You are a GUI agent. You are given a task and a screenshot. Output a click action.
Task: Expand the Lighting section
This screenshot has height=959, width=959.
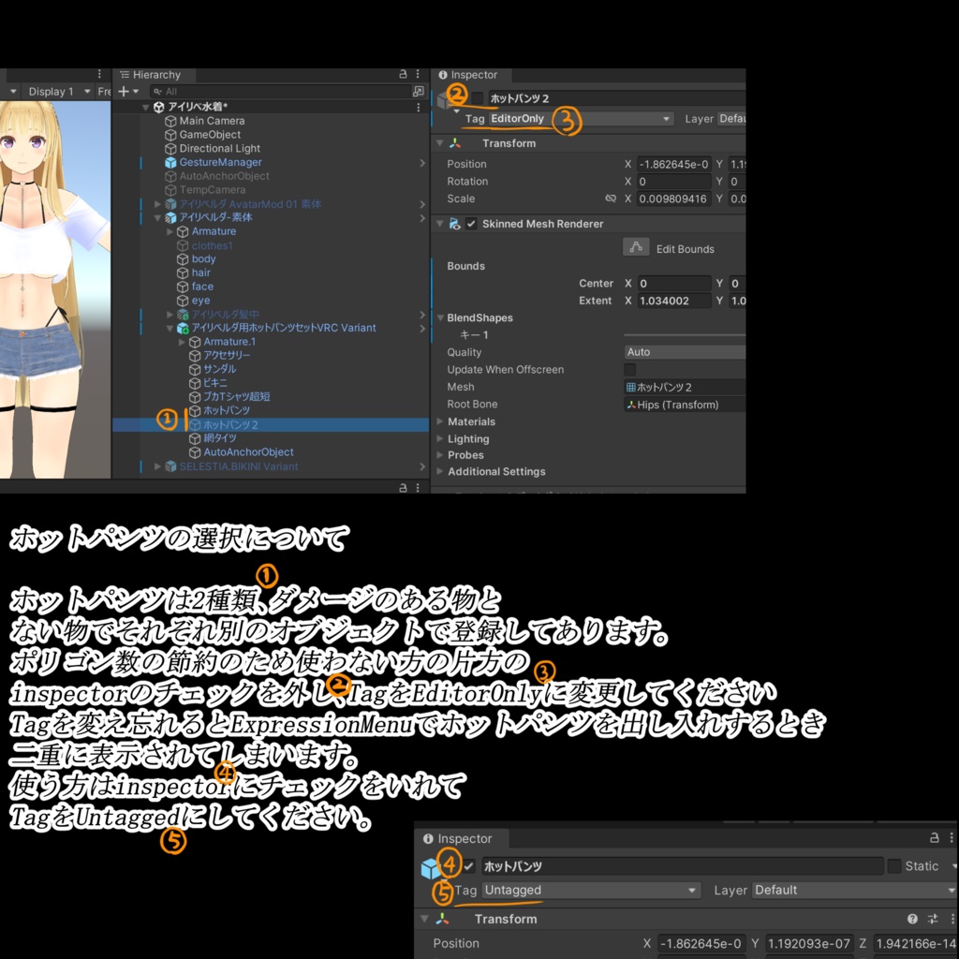click(x=440, y=438)
